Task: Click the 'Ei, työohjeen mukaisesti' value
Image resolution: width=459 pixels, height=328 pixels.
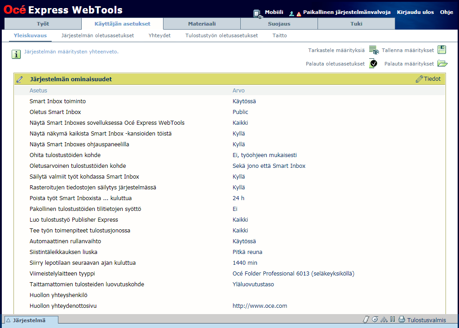Action: pyautogui.click(x=265, y=155)
